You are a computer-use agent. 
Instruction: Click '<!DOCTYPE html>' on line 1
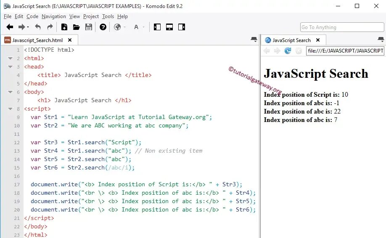coord(49,50)
